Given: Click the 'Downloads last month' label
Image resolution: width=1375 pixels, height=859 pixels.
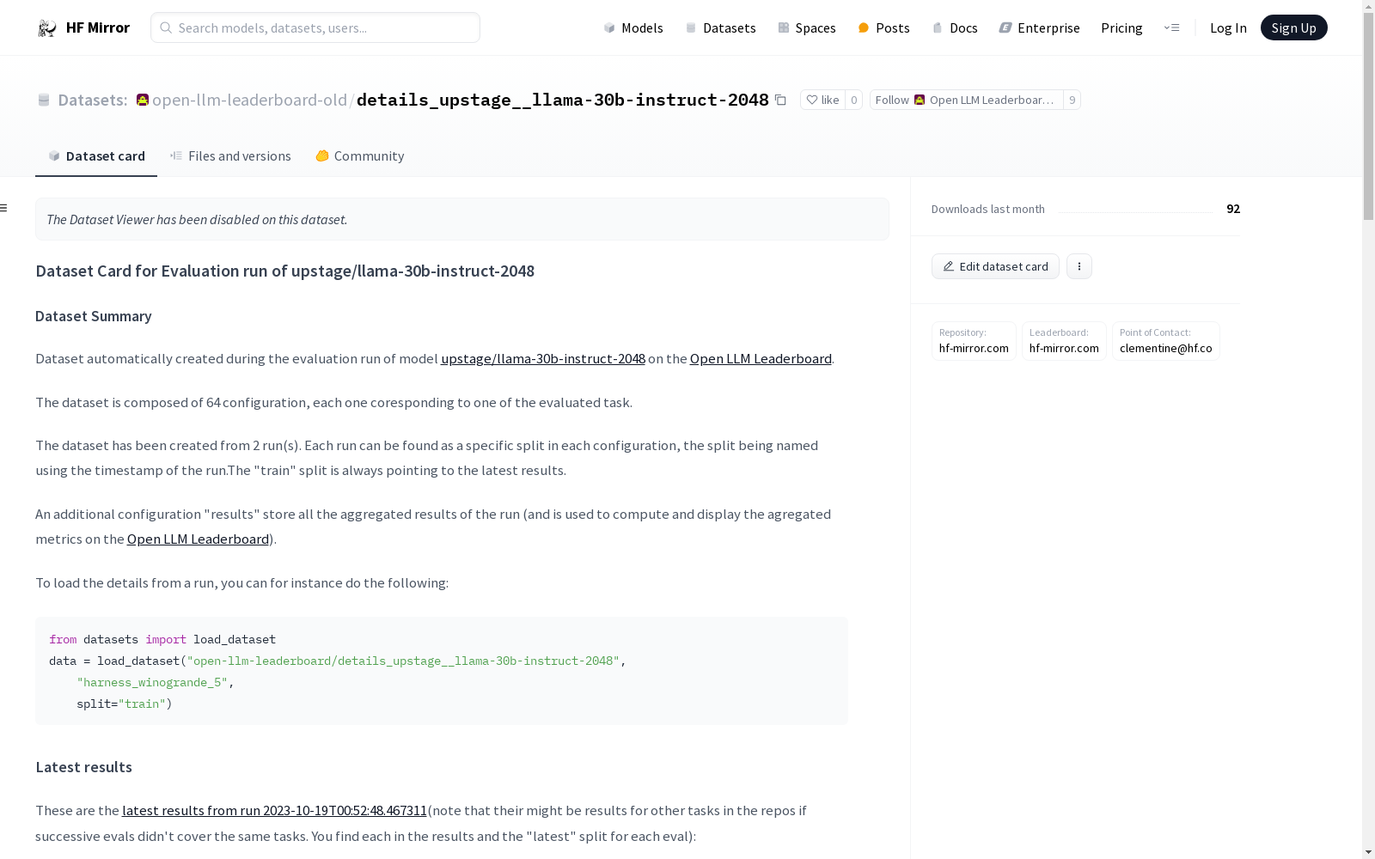Looking at the screenshot, I should (x=988, y=210).
